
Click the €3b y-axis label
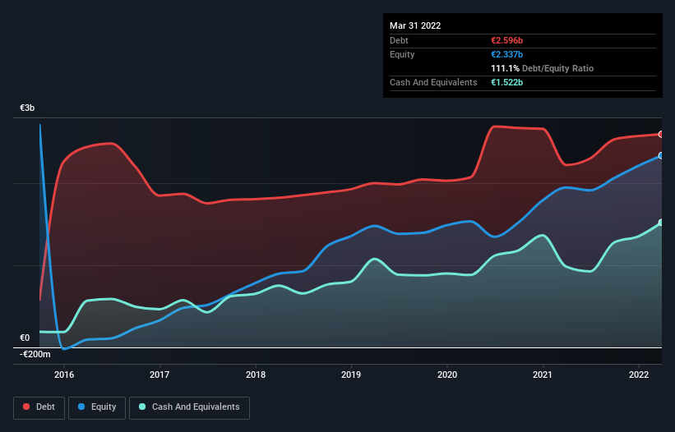pyautogui.click(x=27, y=108)
